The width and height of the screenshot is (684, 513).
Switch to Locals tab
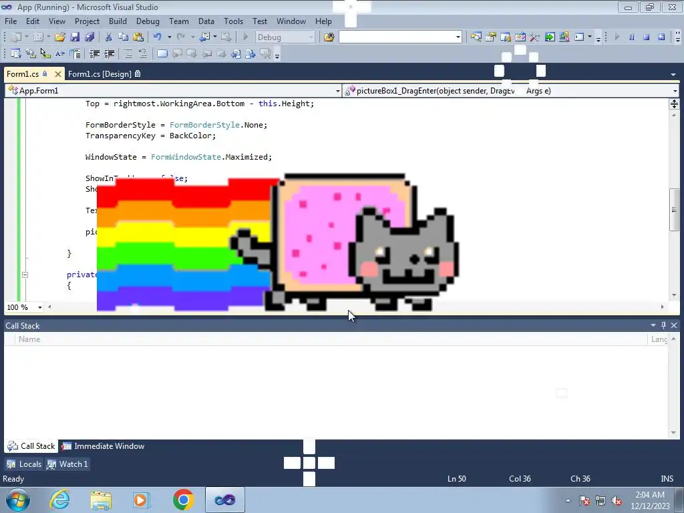(25, 464)
